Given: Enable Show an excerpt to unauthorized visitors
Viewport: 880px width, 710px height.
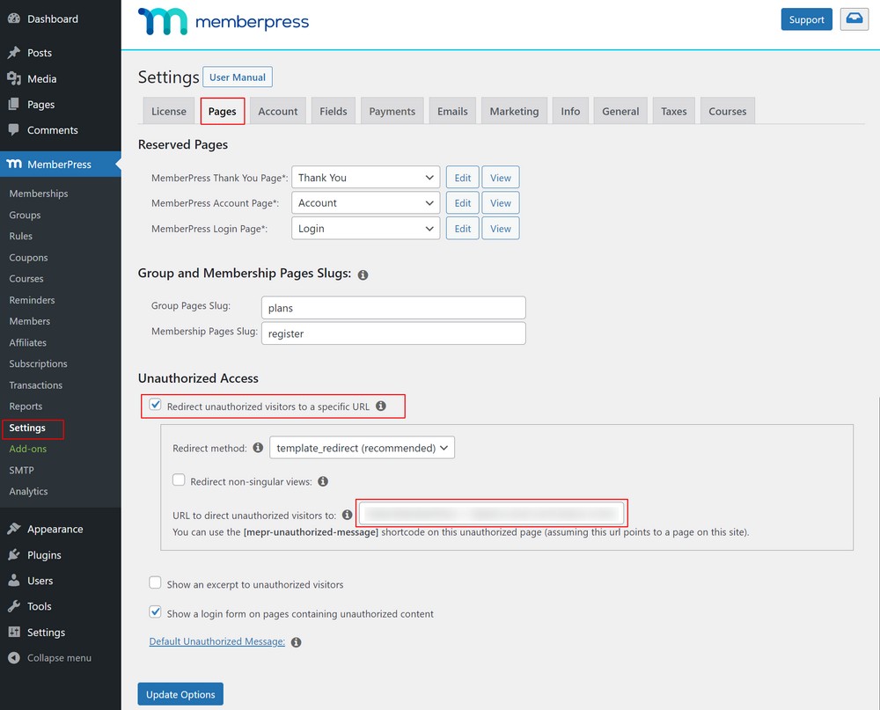Looking at the screenshot, I should tap(155, 582).
